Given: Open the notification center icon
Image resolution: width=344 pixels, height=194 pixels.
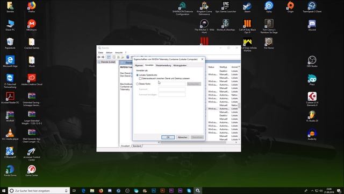Looking at the screenshot, I should [339, 191].
